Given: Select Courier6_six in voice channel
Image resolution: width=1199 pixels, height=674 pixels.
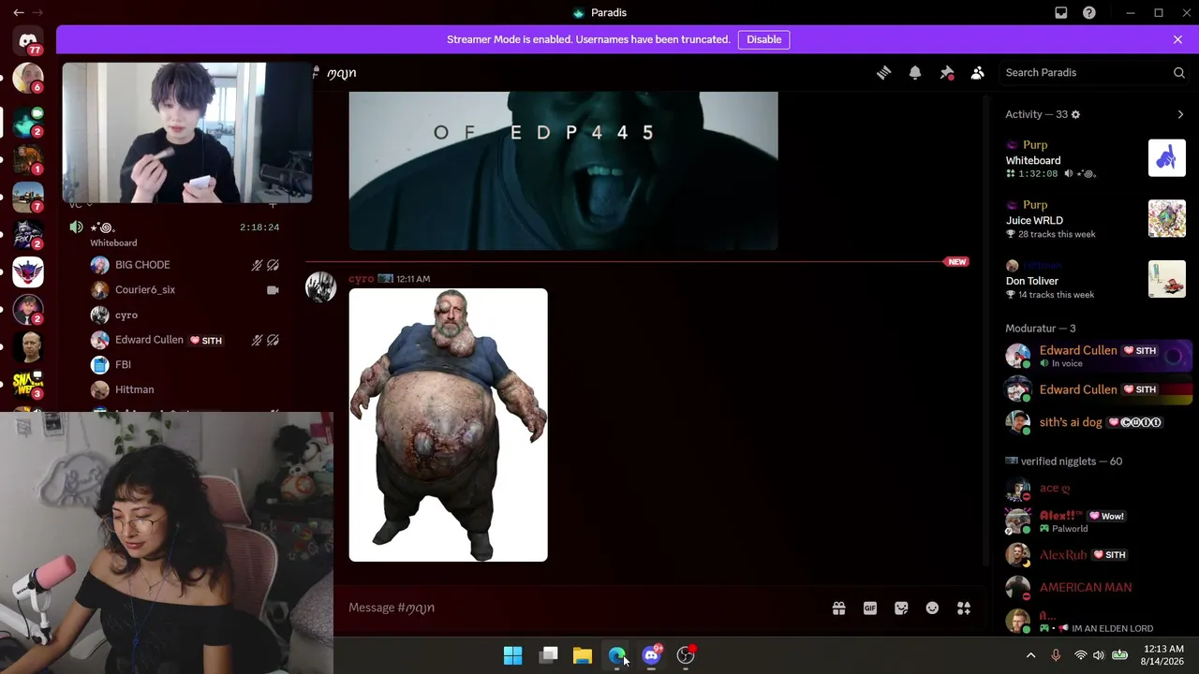Looking at the screenshot, I should point(185,290).
